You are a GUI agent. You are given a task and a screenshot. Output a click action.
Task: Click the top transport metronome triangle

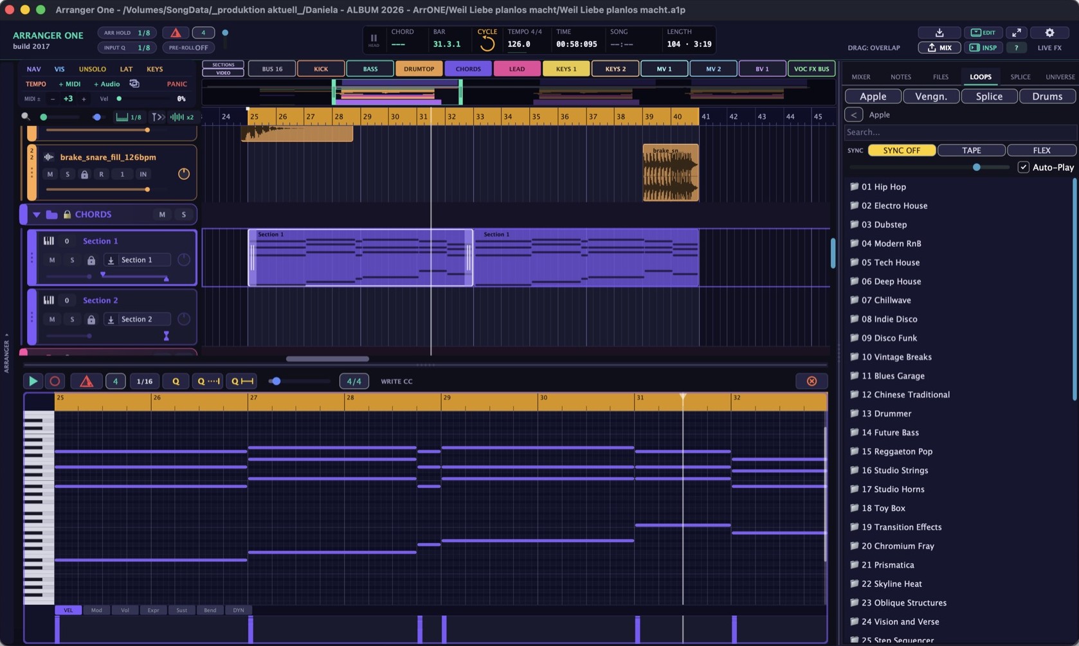[x=176, y=33]
